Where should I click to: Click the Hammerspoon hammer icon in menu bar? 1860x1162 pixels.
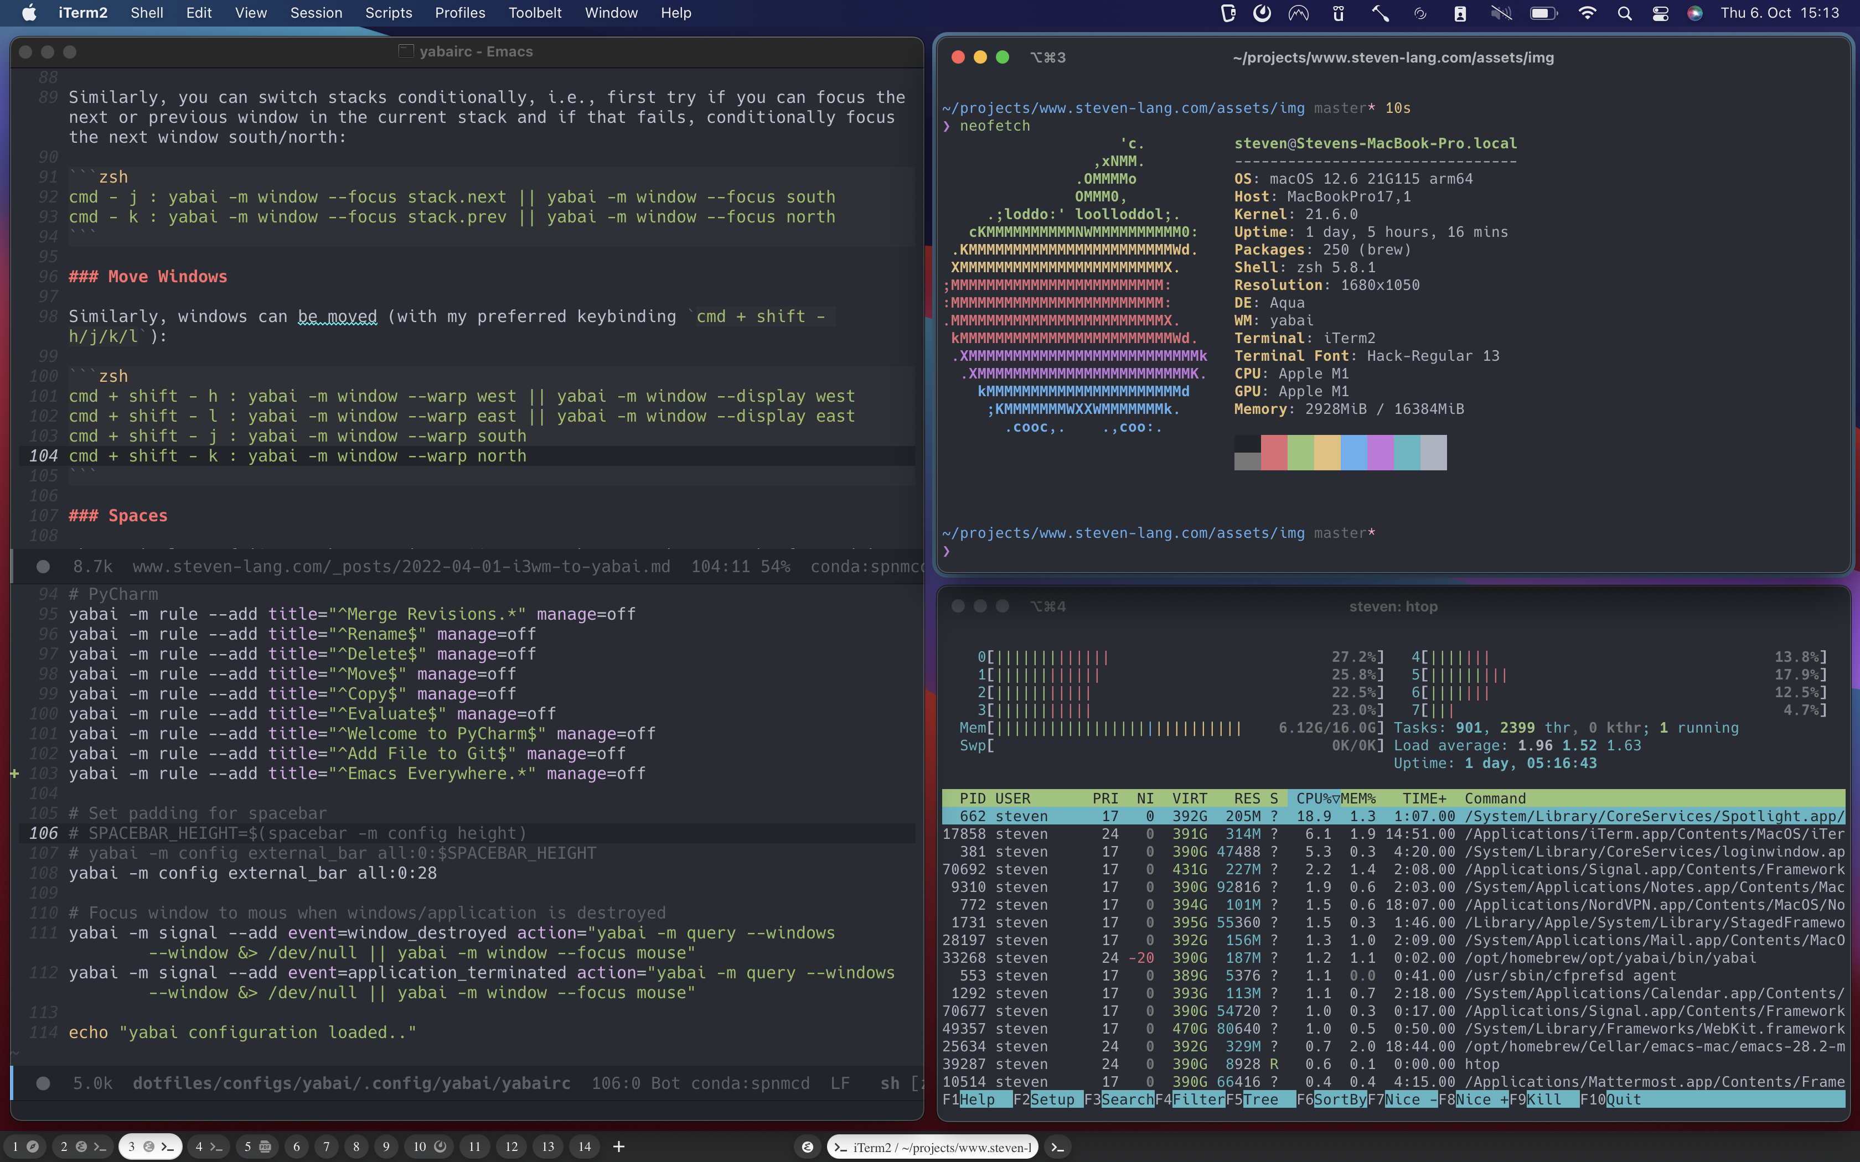[1381, 13]
